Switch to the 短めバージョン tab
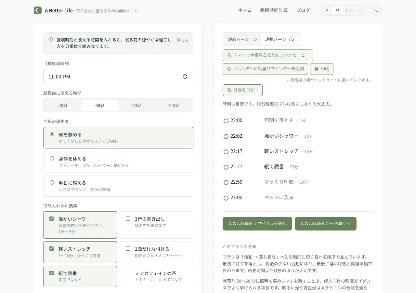 tap(242, 39)
